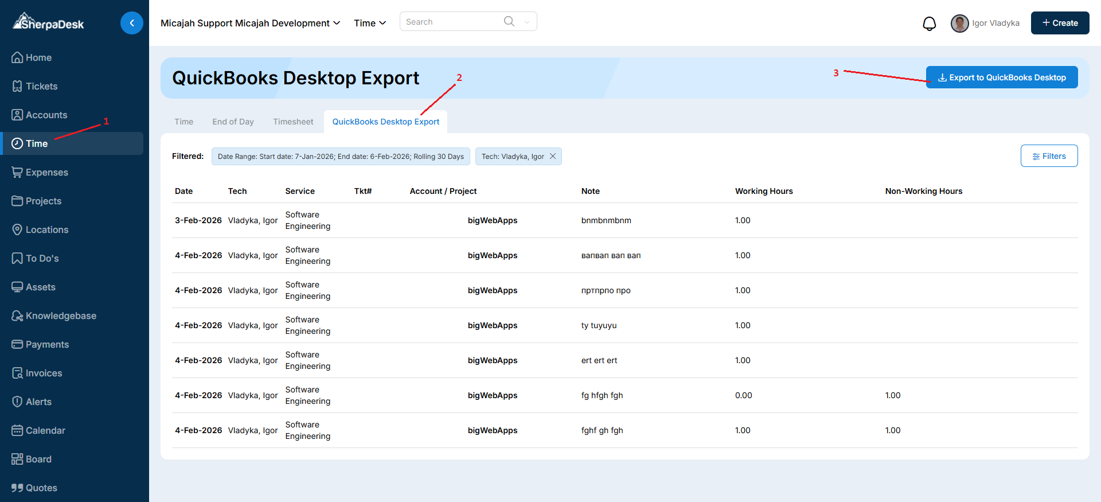Click the note 'ty tuyuyu'

pos(599,325)
